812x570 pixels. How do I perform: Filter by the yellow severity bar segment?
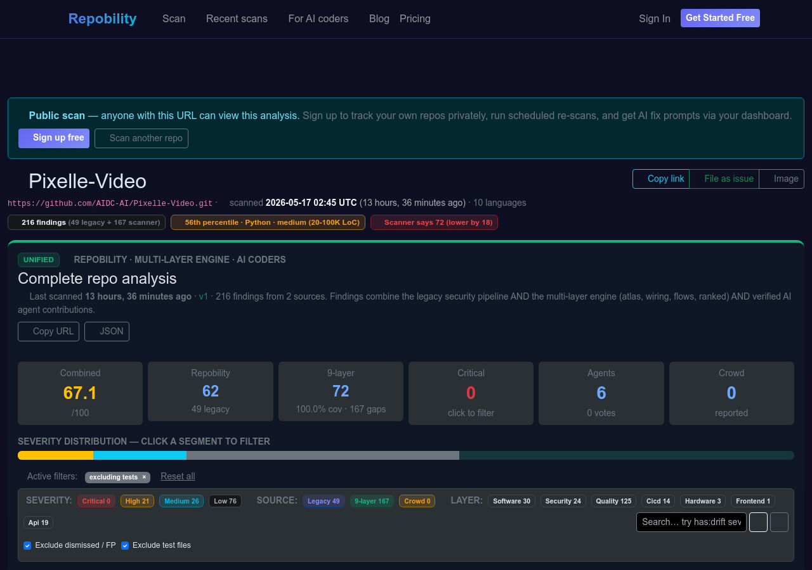coord(55,455)
